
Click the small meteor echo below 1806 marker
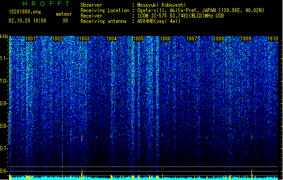pyautogui.click(x=162, y=135)
